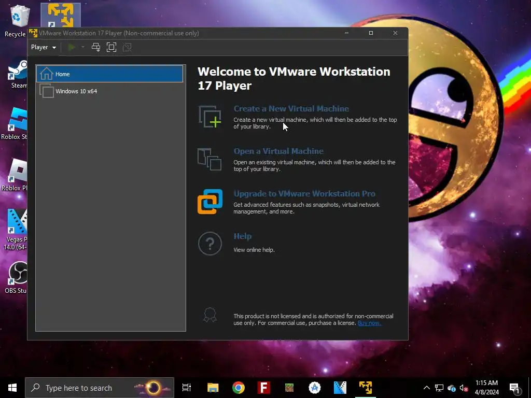Click the license ribbon badge icon
This screenshot has height=398, width=531.
pos(210,315)
